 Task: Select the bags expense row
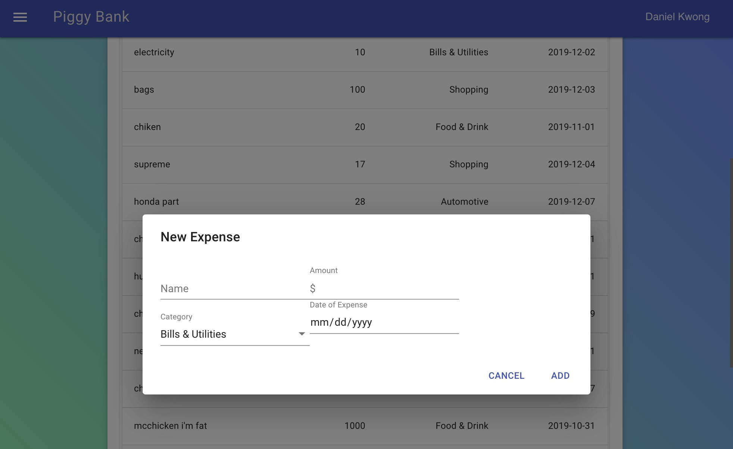[144, 90]
